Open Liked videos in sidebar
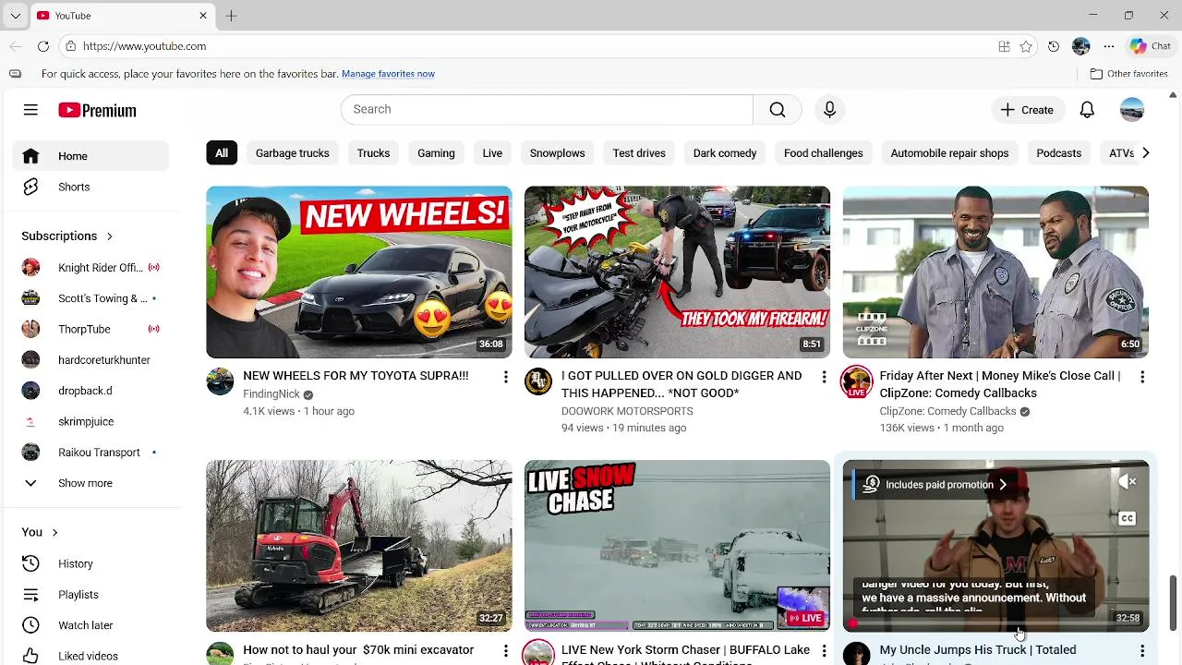 (90, 656)
